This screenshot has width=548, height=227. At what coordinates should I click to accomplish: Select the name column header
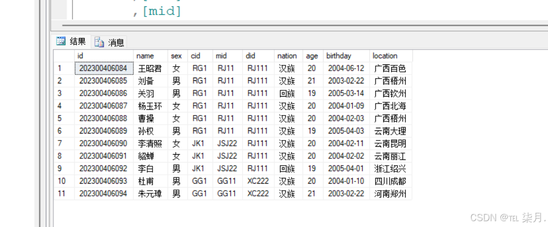[x=150, y=56]
